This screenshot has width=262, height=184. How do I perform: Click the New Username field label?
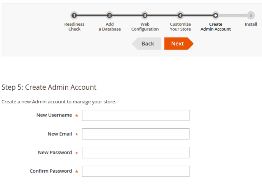(54, 115)
